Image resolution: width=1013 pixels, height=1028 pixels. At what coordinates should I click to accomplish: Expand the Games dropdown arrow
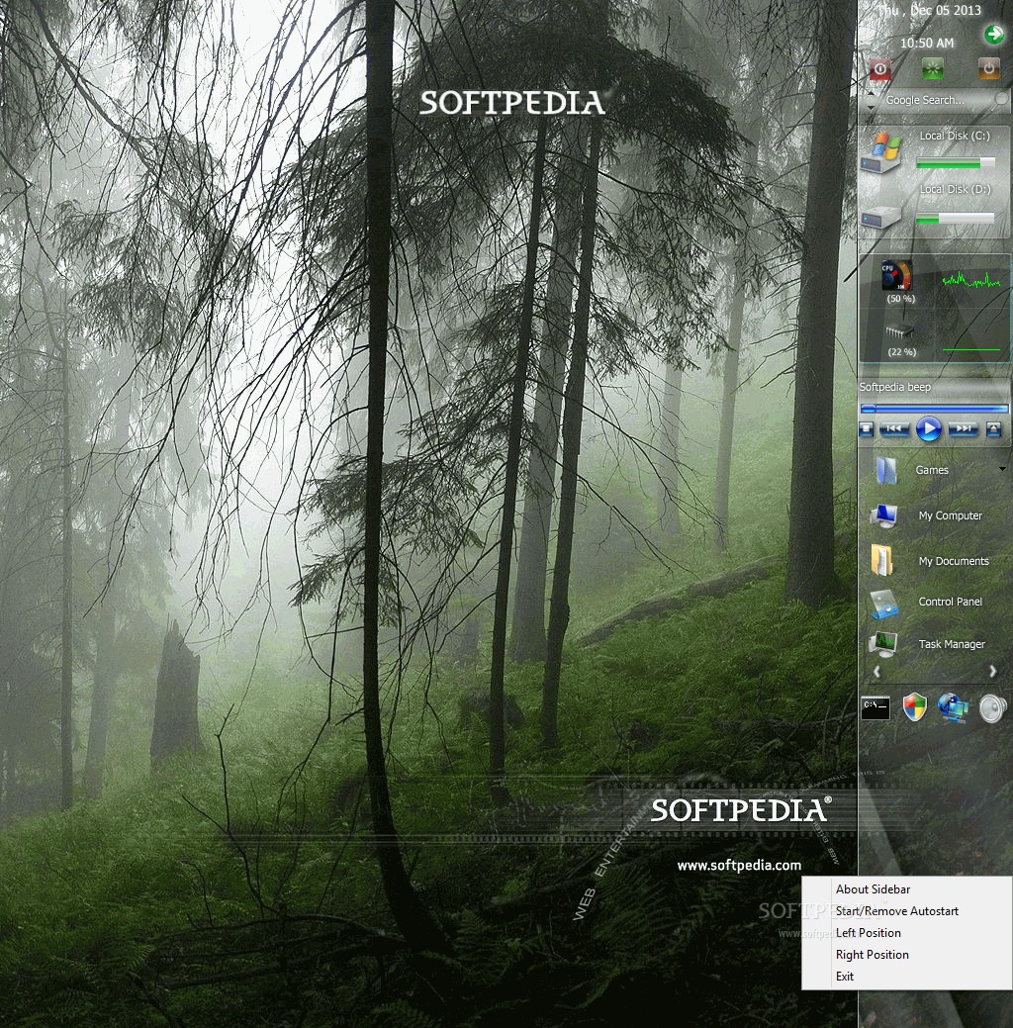pos(1002,469)
